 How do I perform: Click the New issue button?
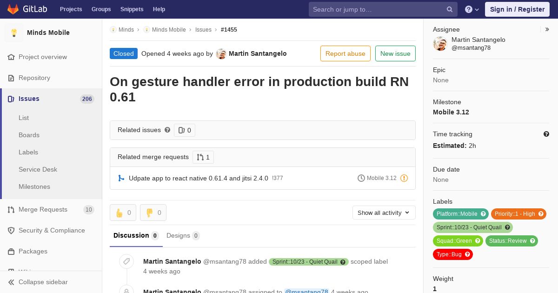tap(395, 53)
